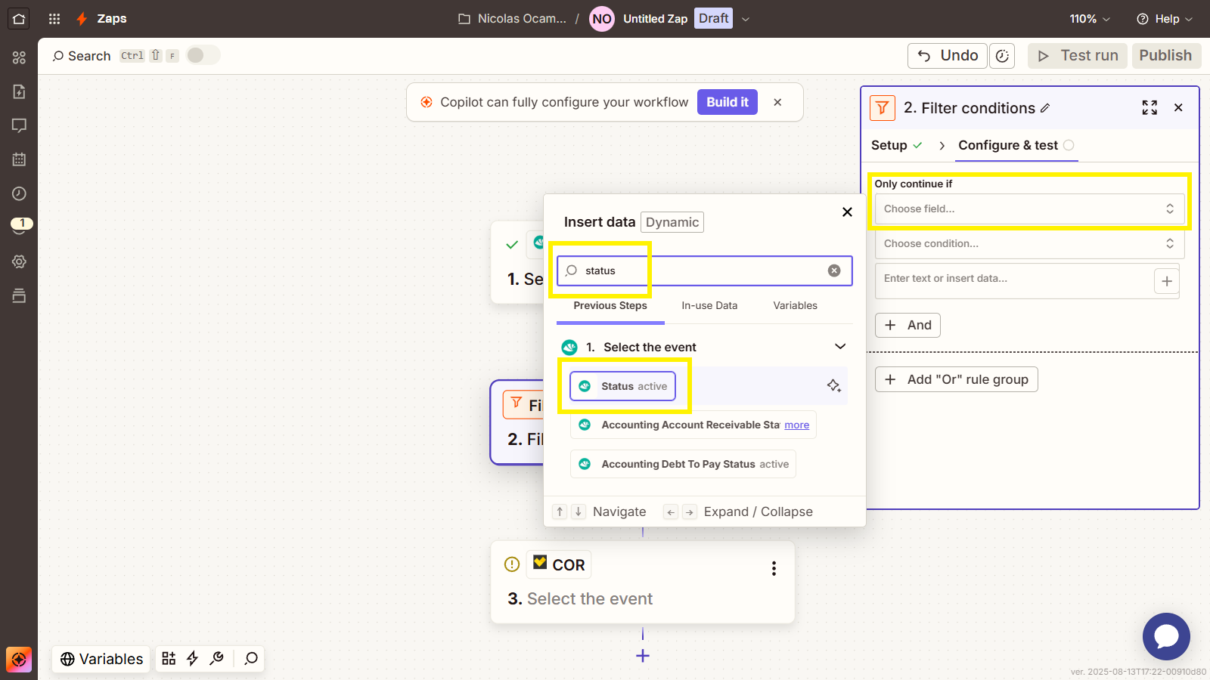
Task: Open the sidebar Zap details file icon
Action: 19,91
